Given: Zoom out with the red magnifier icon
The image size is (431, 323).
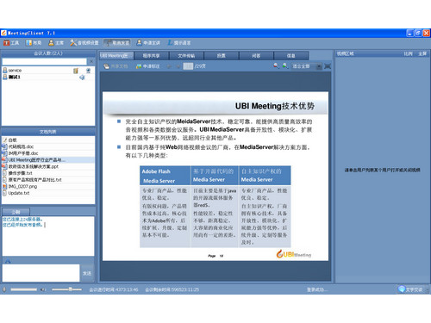Looking at the screenshot, I should tap(276, 65).
